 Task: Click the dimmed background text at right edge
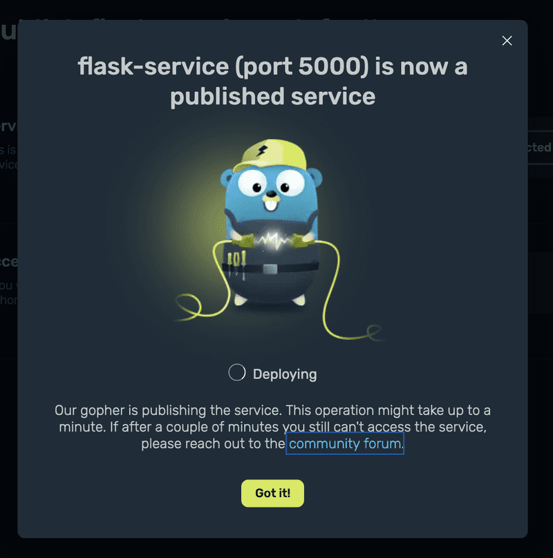point(540,147)
